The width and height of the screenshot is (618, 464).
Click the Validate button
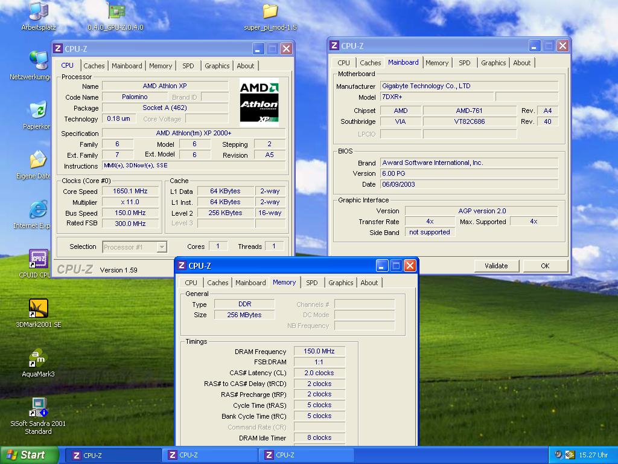pos(496,266)
